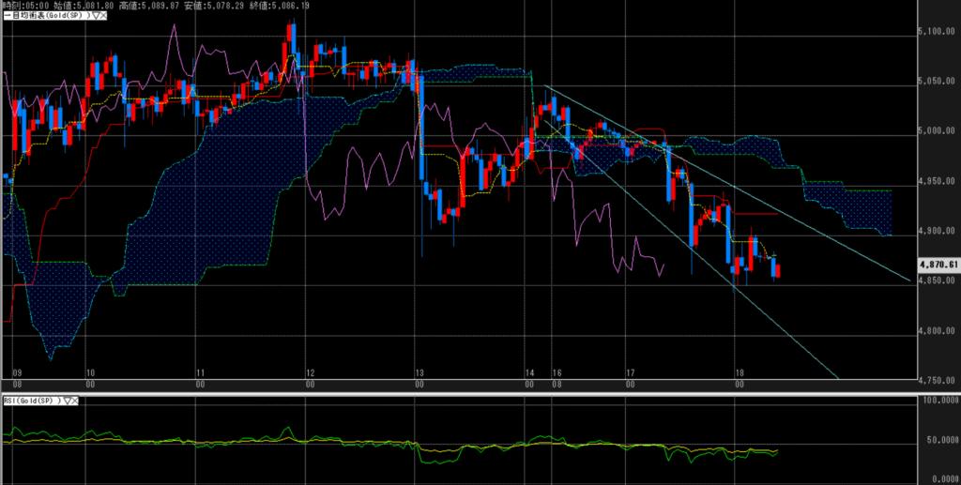Screen dimensions: 961x485
Task: Click the current price tag 4,870.61
Action: coord(939,265)
